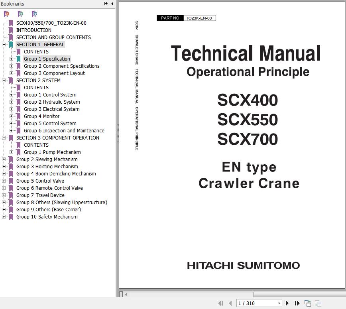Select Group 1 Specification bookmark
Screen dimensions: 346x309
(x=47, y=59)
